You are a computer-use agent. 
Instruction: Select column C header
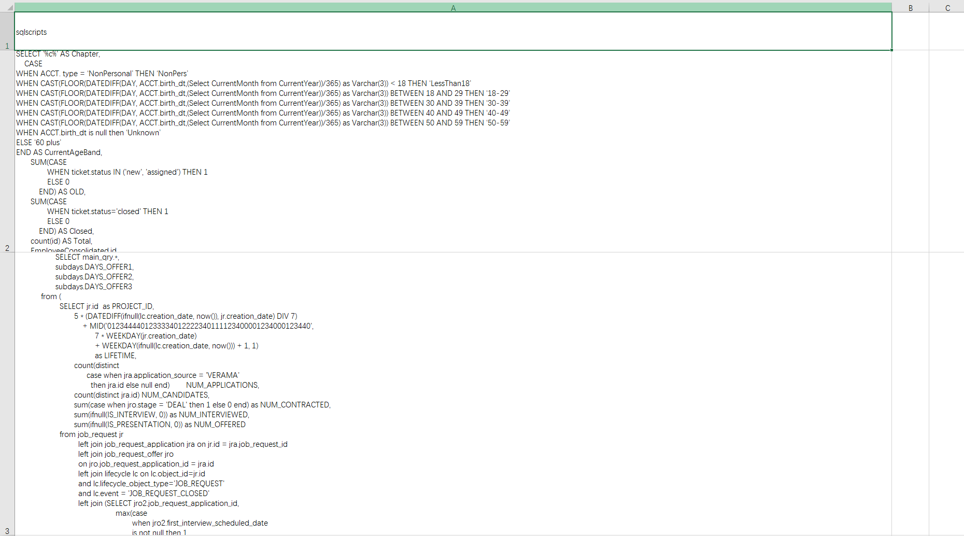point(947,8)
